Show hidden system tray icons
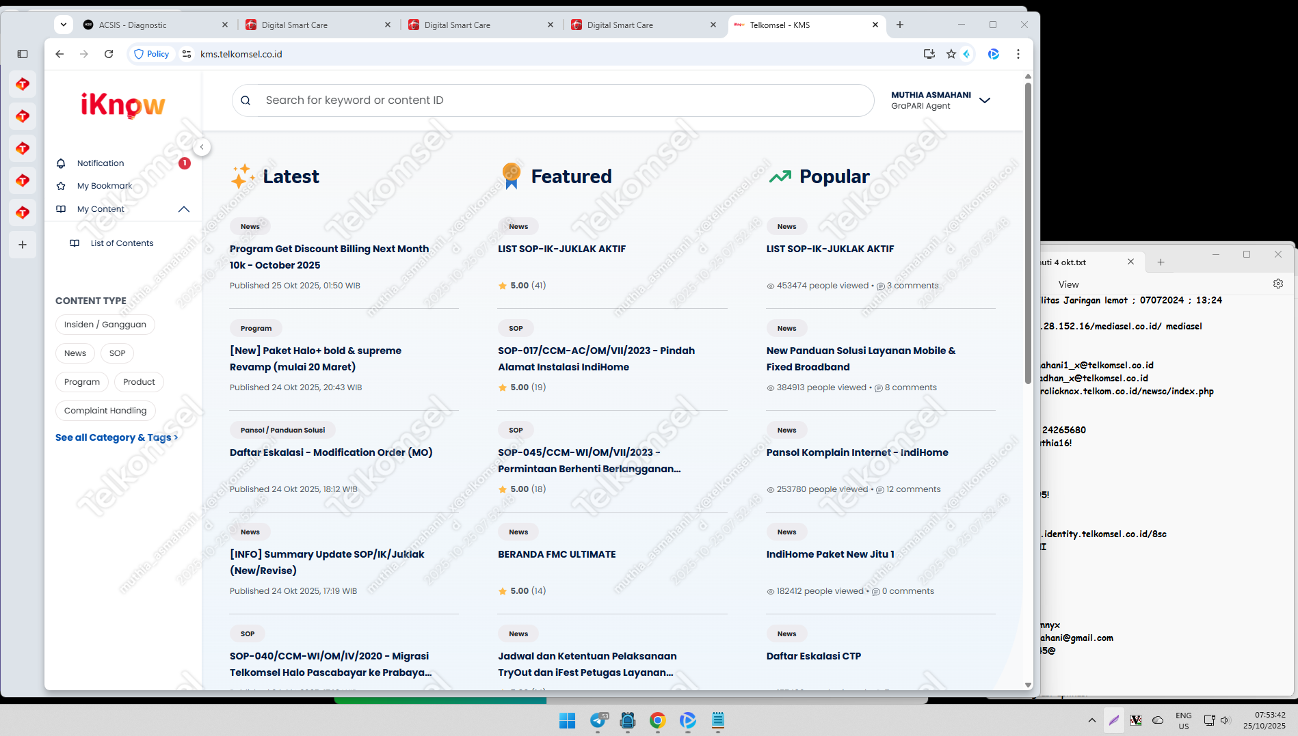This screenshot has width=1298, height=736. pos(1091,720)
